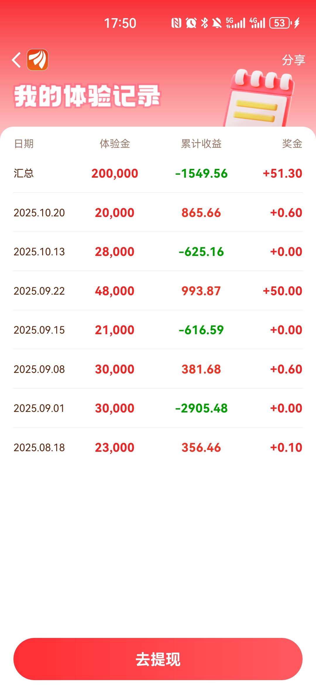Tap the orange app logo icon
316x686 pixels.
click(37, 60)
